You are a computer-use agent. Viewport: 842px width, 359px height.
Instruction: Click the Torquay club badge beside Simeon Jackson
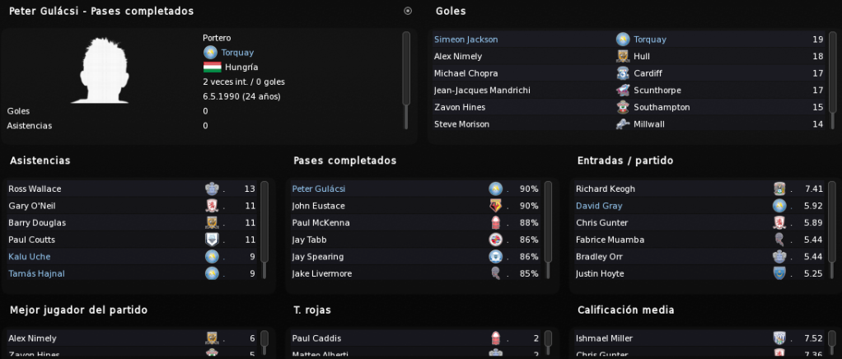click(623, 40)
